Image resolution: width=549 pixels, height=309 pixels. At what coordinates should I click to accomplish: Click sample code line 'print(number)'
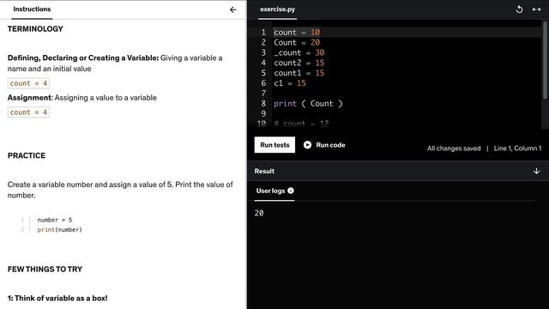(x=59, y=230)
